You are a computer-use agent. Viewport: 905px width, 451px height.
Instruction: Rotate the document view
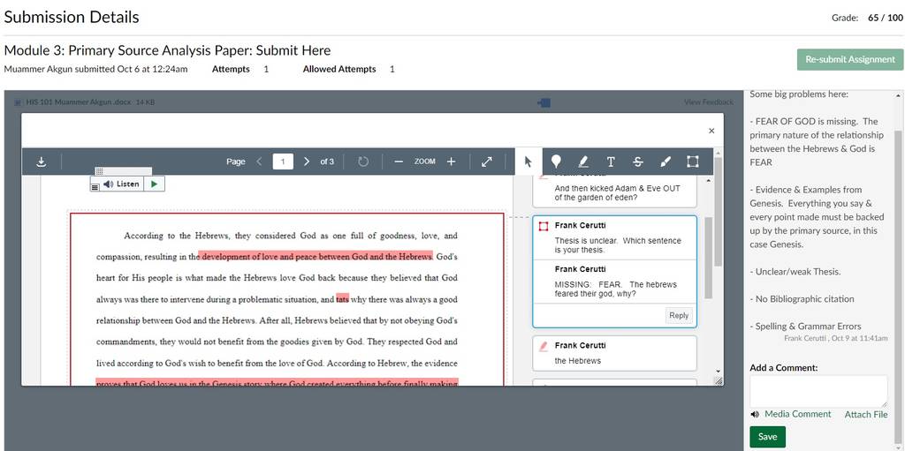(363, 162)
